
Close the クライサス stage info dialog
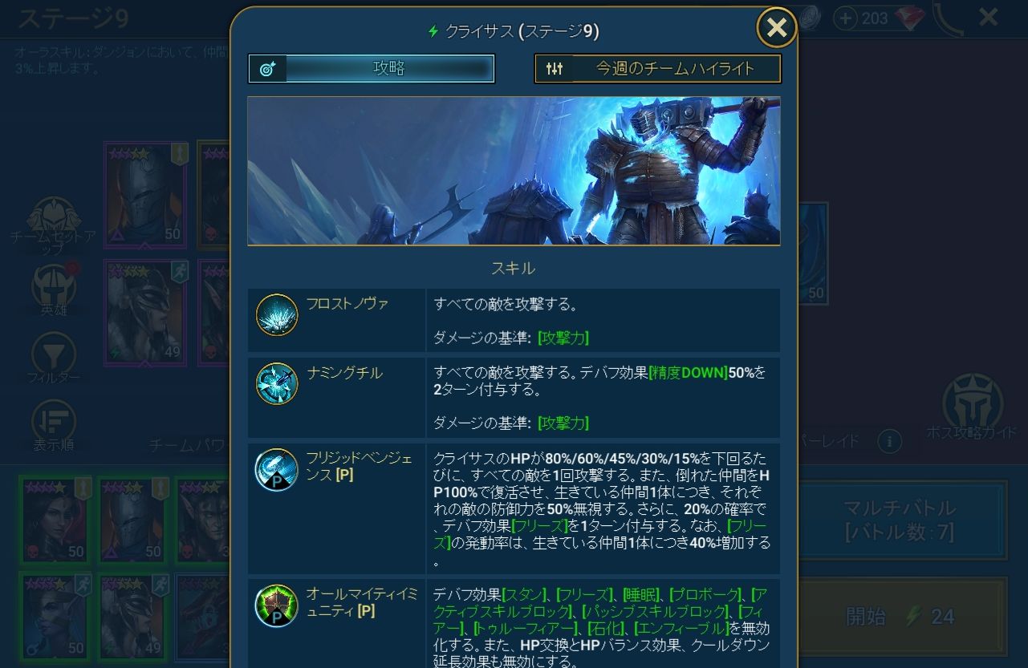pyautogui.click(x=777, y=28)
